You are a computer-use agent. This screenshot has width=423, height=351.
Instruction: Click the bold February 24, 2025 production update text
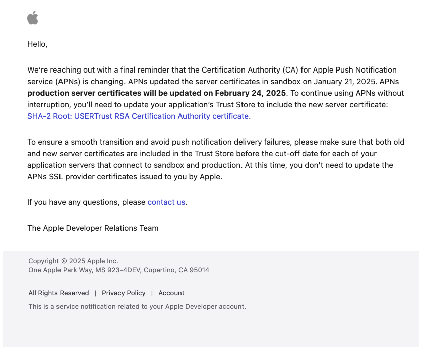(x=156, y=93)
